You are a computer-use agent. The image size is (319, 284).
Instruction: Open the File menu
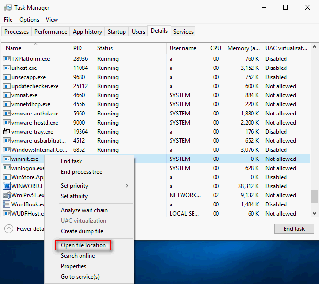click(x=8, y=20)
